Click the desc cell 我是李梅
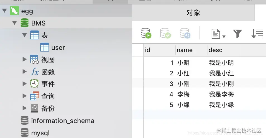Image resolution: width=266 pixels, height=138 pixels. point(221,94)
